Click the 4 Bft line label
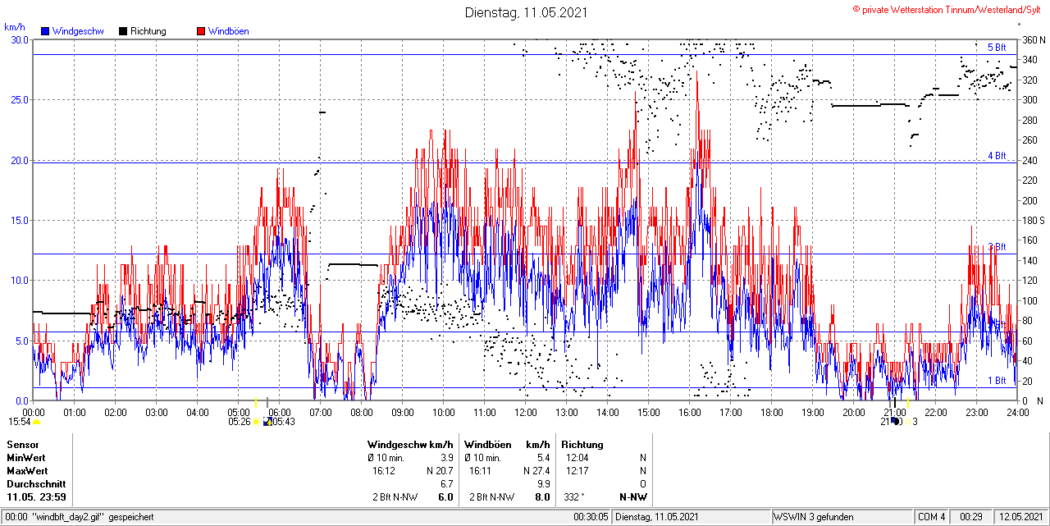Screen dimensions: 1050x526 (x=997, y=155)
